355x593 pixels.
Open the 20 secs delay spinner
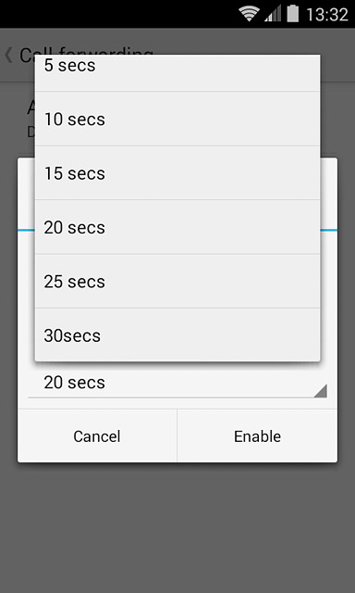[177, 383]
